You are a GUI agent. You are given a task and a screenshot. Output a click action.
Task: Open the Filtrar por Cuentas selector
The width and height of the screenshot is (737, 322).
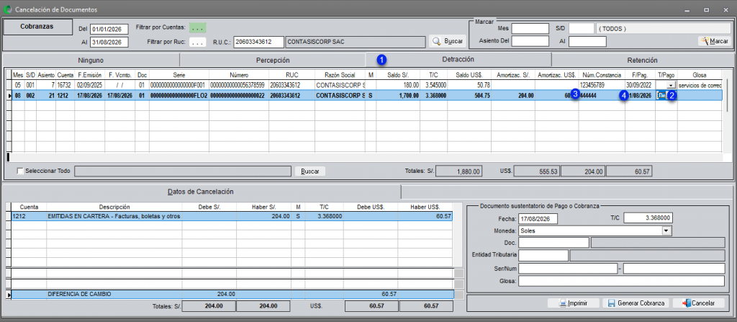(x=198, y=28)
